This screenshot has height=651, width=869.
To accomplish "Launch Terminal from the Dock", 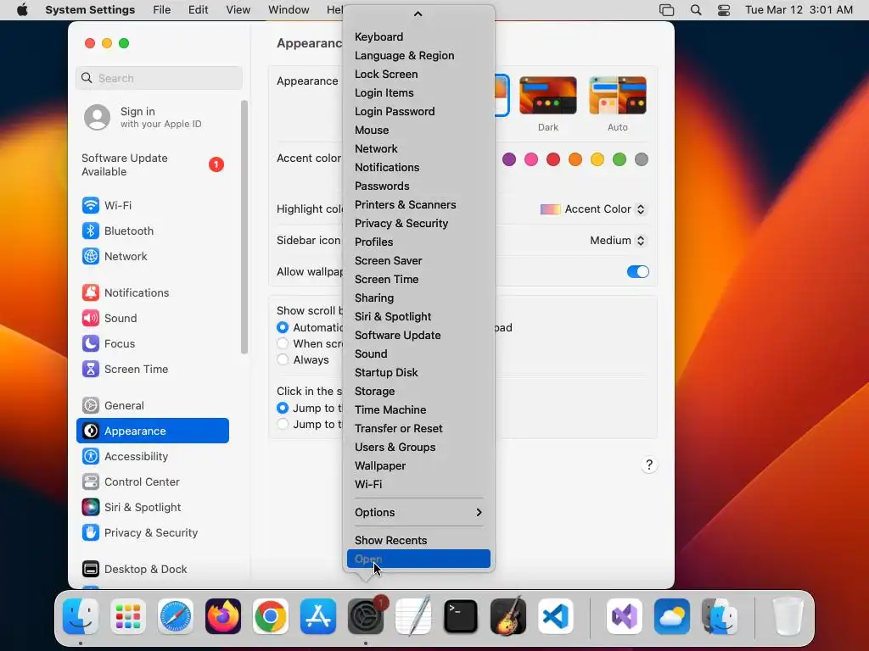I will (461, 616).
